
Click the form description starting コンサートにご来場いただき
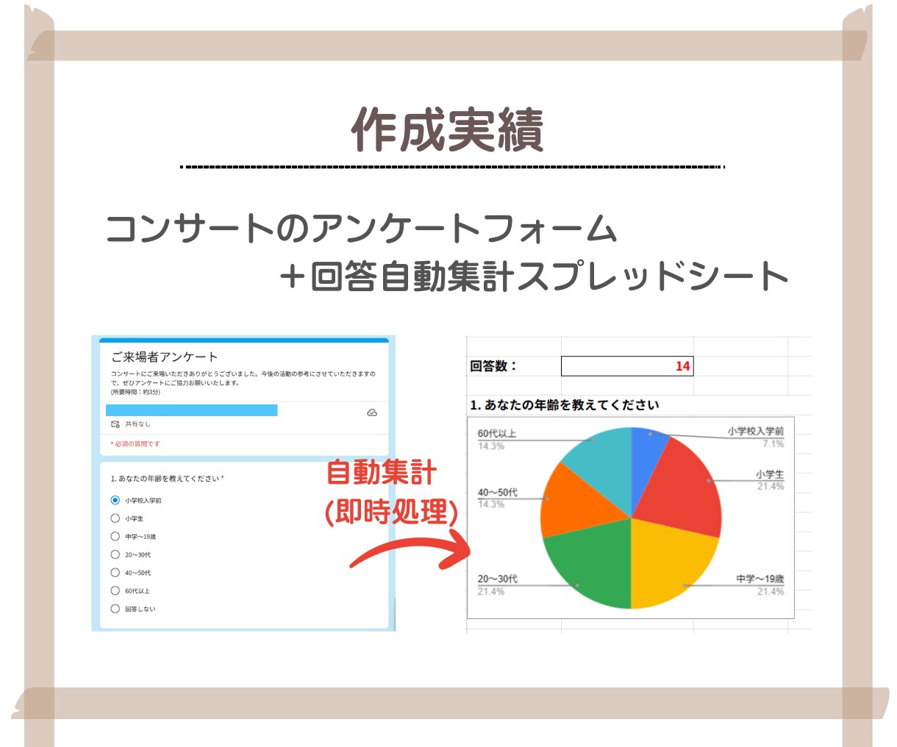point(243,382)
